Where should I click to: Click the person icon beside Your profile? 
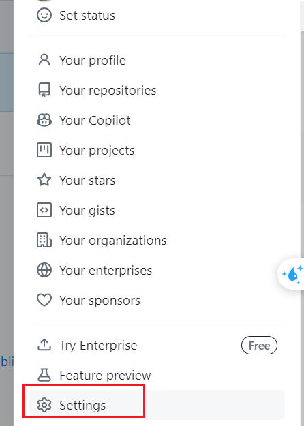point(44,60)
